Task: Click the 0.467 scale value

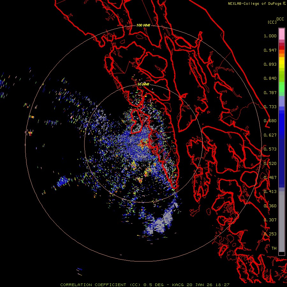Action: pos(270,178)
